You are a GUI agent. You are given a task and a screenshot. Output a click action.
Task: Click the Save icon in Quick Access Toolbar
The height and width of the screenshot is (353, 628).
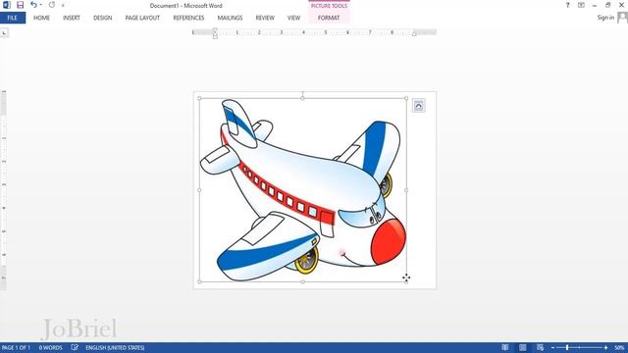[x=20, y=5]
